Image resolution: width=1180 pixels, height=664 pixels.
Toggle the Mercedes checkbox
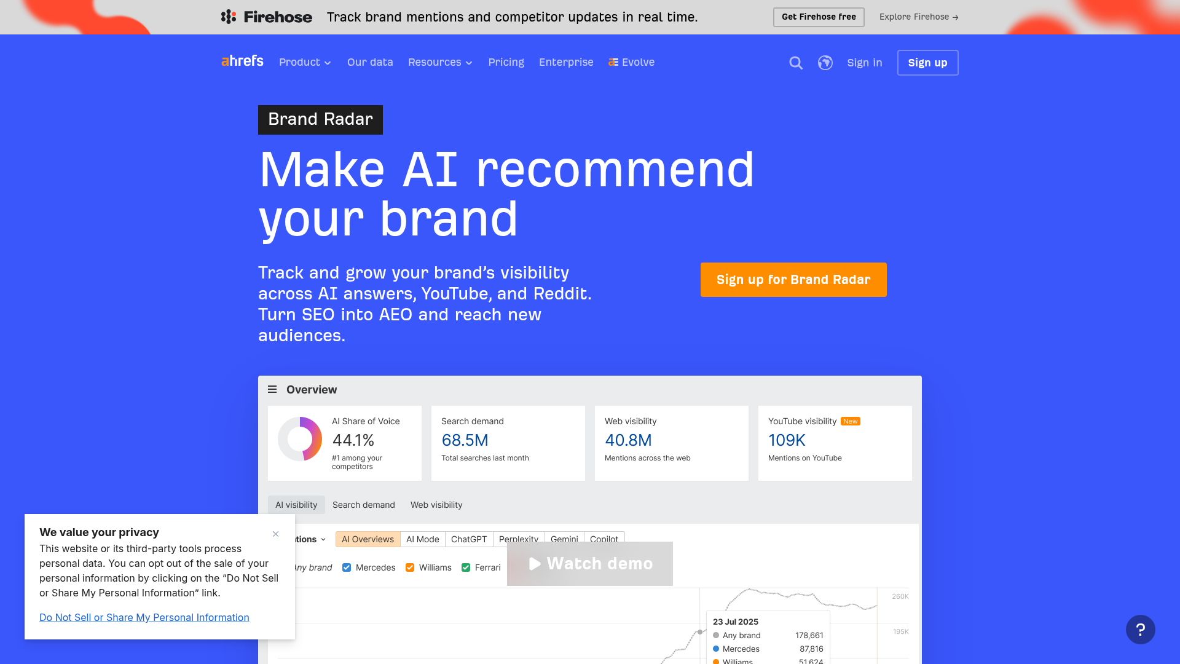347,567
